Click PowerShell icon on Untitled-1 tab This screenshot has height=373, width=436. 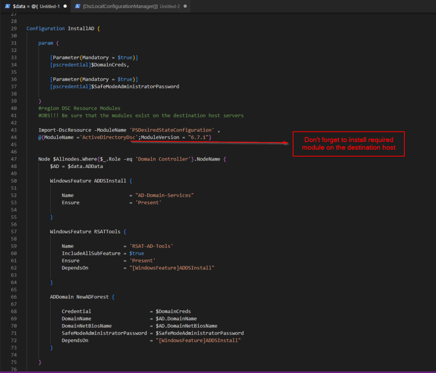8,6
